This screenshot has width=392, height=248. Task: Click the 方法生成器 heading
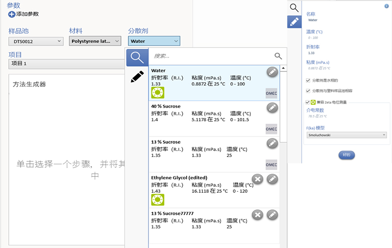29,84
